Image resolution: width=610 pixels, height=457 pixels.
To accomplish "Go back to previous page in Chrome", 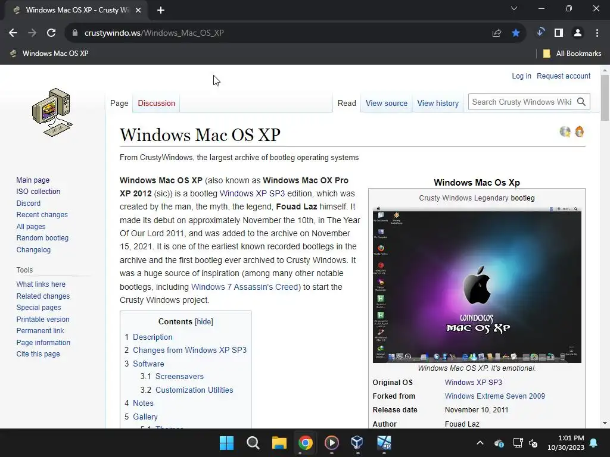I will click(13, 33).
